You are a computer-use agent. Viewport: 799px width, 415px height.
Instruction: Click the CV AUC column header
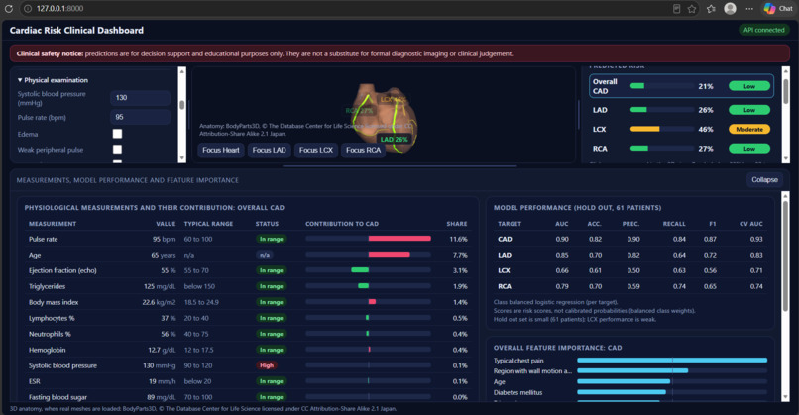pyautogui.click(x=751, y=224)
